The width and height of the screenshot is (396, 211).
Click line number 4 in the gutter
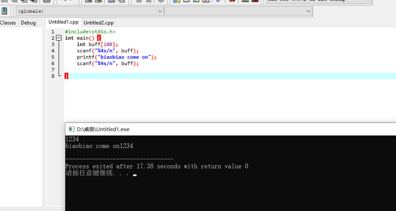[53, 50]
